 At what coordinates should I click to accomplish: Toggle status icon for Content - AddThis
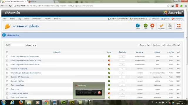(x=109, y=81)
